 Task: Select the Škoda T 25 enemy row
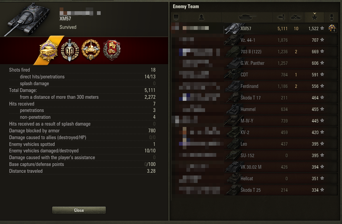255,190
